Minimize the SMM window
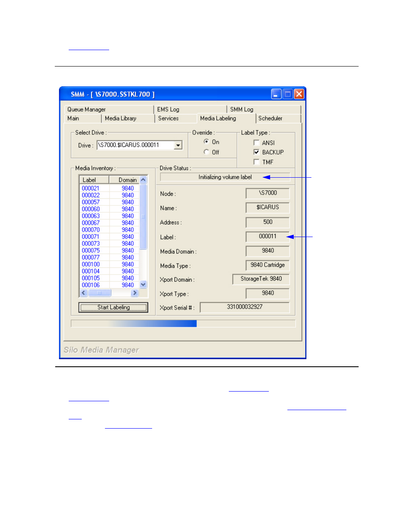 276,94
